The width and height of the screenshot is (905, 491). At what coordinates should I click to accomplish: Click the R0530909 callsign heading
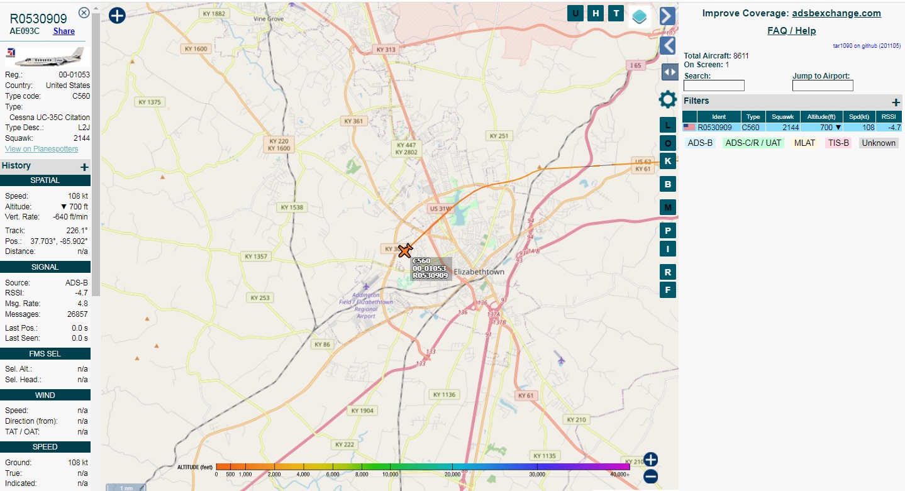38,19
